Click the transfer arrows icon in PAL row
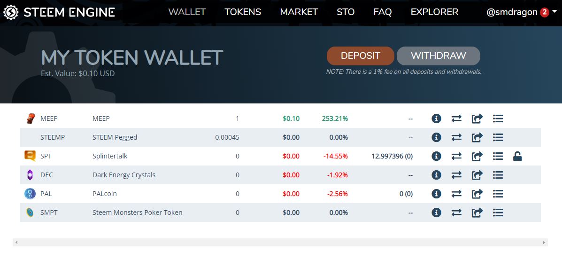562x268 pixels. (456, 194)
